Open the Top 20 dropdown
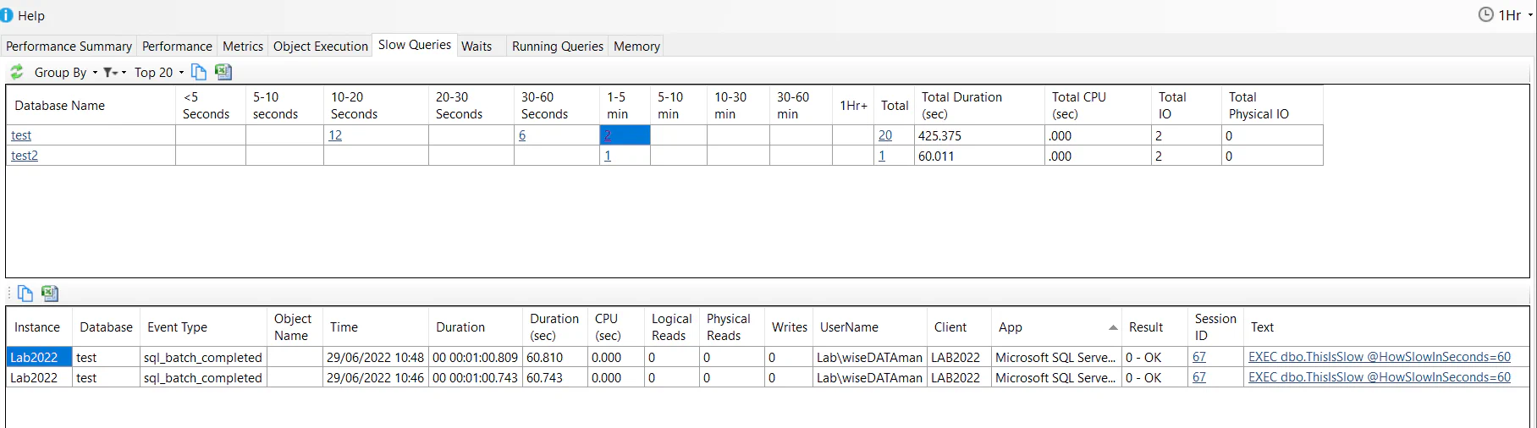This screenshot has width=1537, height=428. (159, 73)
